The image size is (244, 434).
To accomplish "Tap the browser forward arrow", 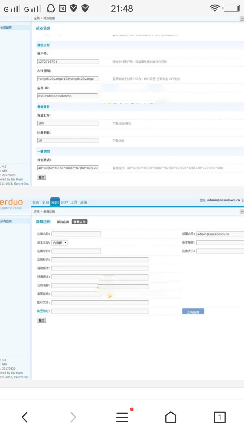I will [73, 417].
